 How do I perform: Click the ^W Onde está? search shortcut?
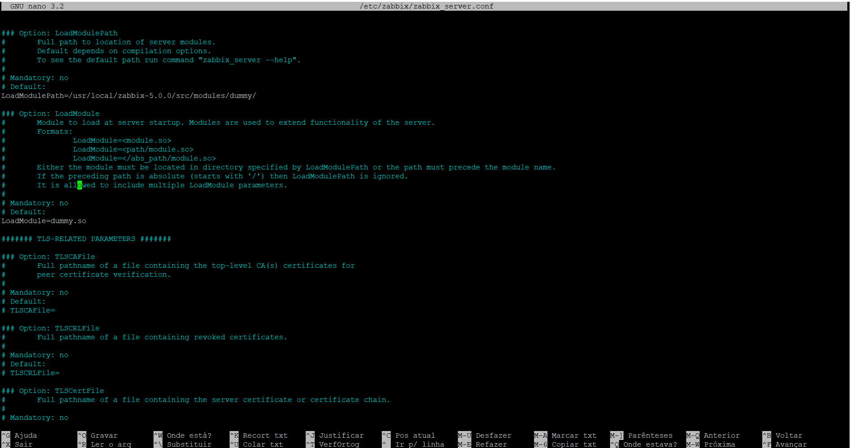(183, 435)
